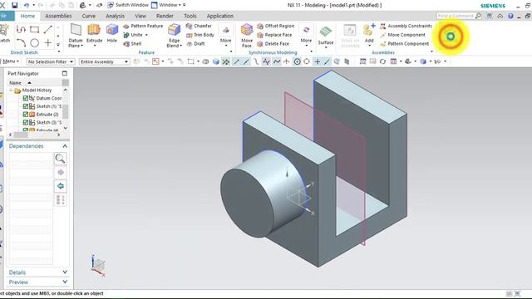Expand the Preview panel

[65, 282]
